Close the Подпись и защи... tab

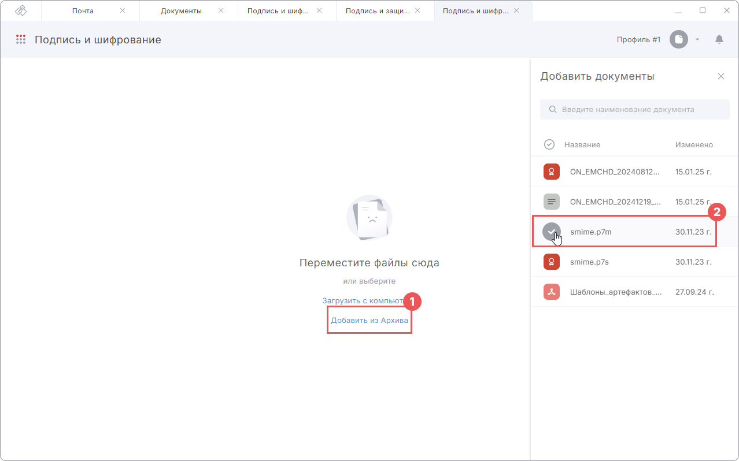417,10
